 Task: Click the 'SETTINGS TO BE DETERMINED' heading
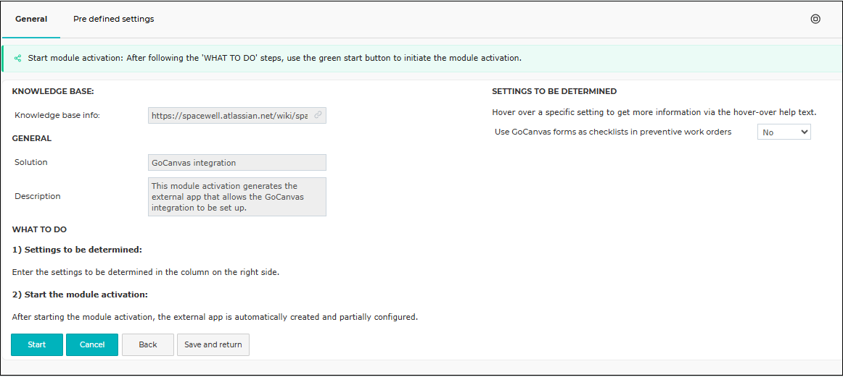coord(554,91)
